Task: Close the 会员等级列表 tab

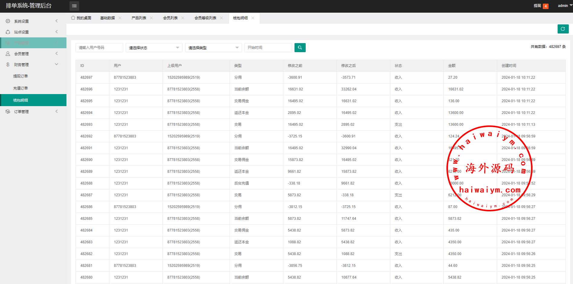Action: click(221, 18)
